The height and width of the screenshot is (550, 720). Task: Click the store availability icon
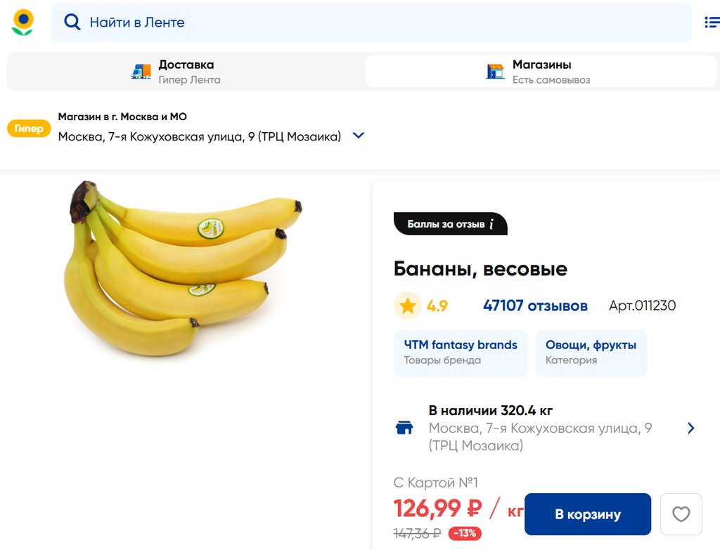(404, 428)
